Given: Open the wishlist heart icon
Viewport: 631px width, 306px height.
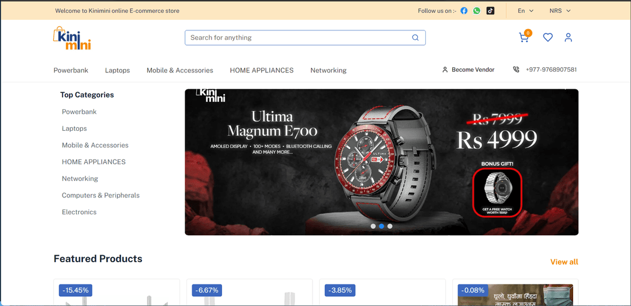Looking at the screenshot, I should pyautogui.click(x=547, y=37).
